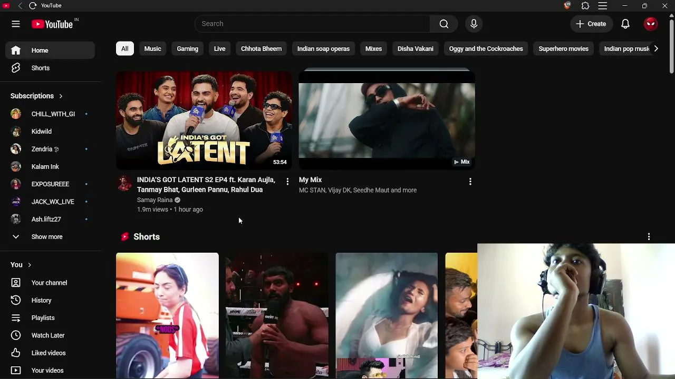
Task: Open the Create dropdown button
Action: click(x=591, y=24)
